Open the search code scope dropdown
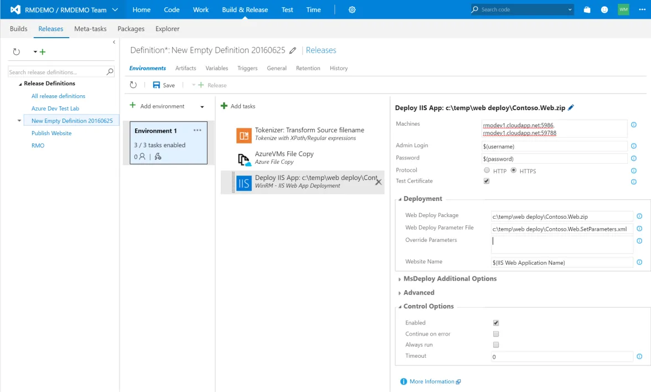This screenshot has height=392, width=651. point(570,9)
